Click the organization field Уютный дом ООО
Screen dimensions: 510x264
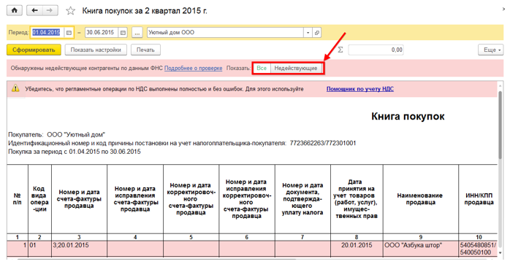(225, 33)
